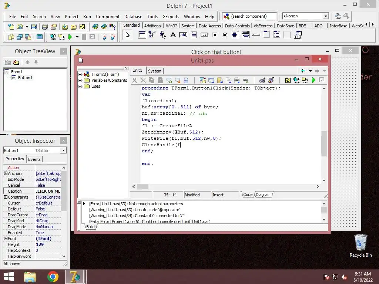Switch to the Win32 palette tab
Screen dimensions: 379x284
[172, 26]
